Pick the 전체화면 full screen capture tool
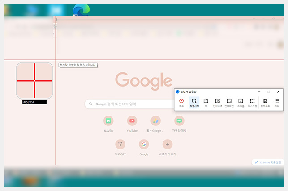288x191 pixels. tap(229, 103)
